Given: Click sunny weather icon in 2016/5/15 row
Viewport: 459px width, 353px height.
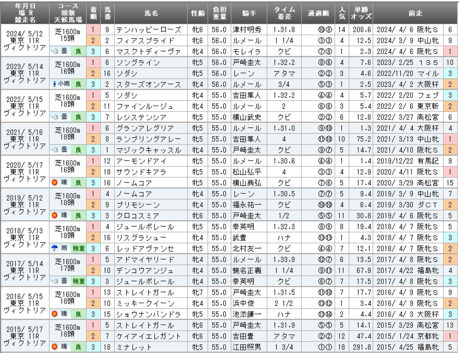Looking at the screenshot, I should (x=55, y=314).
